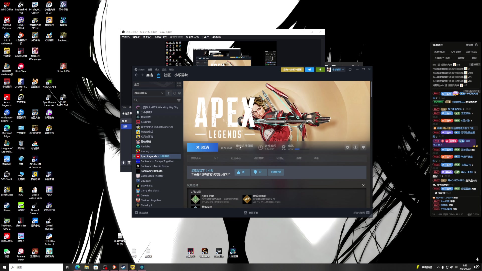Image resolution: width=482 pixels, height=271 pixels.
Task: Open the DLC link for Apex
Action: (x=216, y=158)
